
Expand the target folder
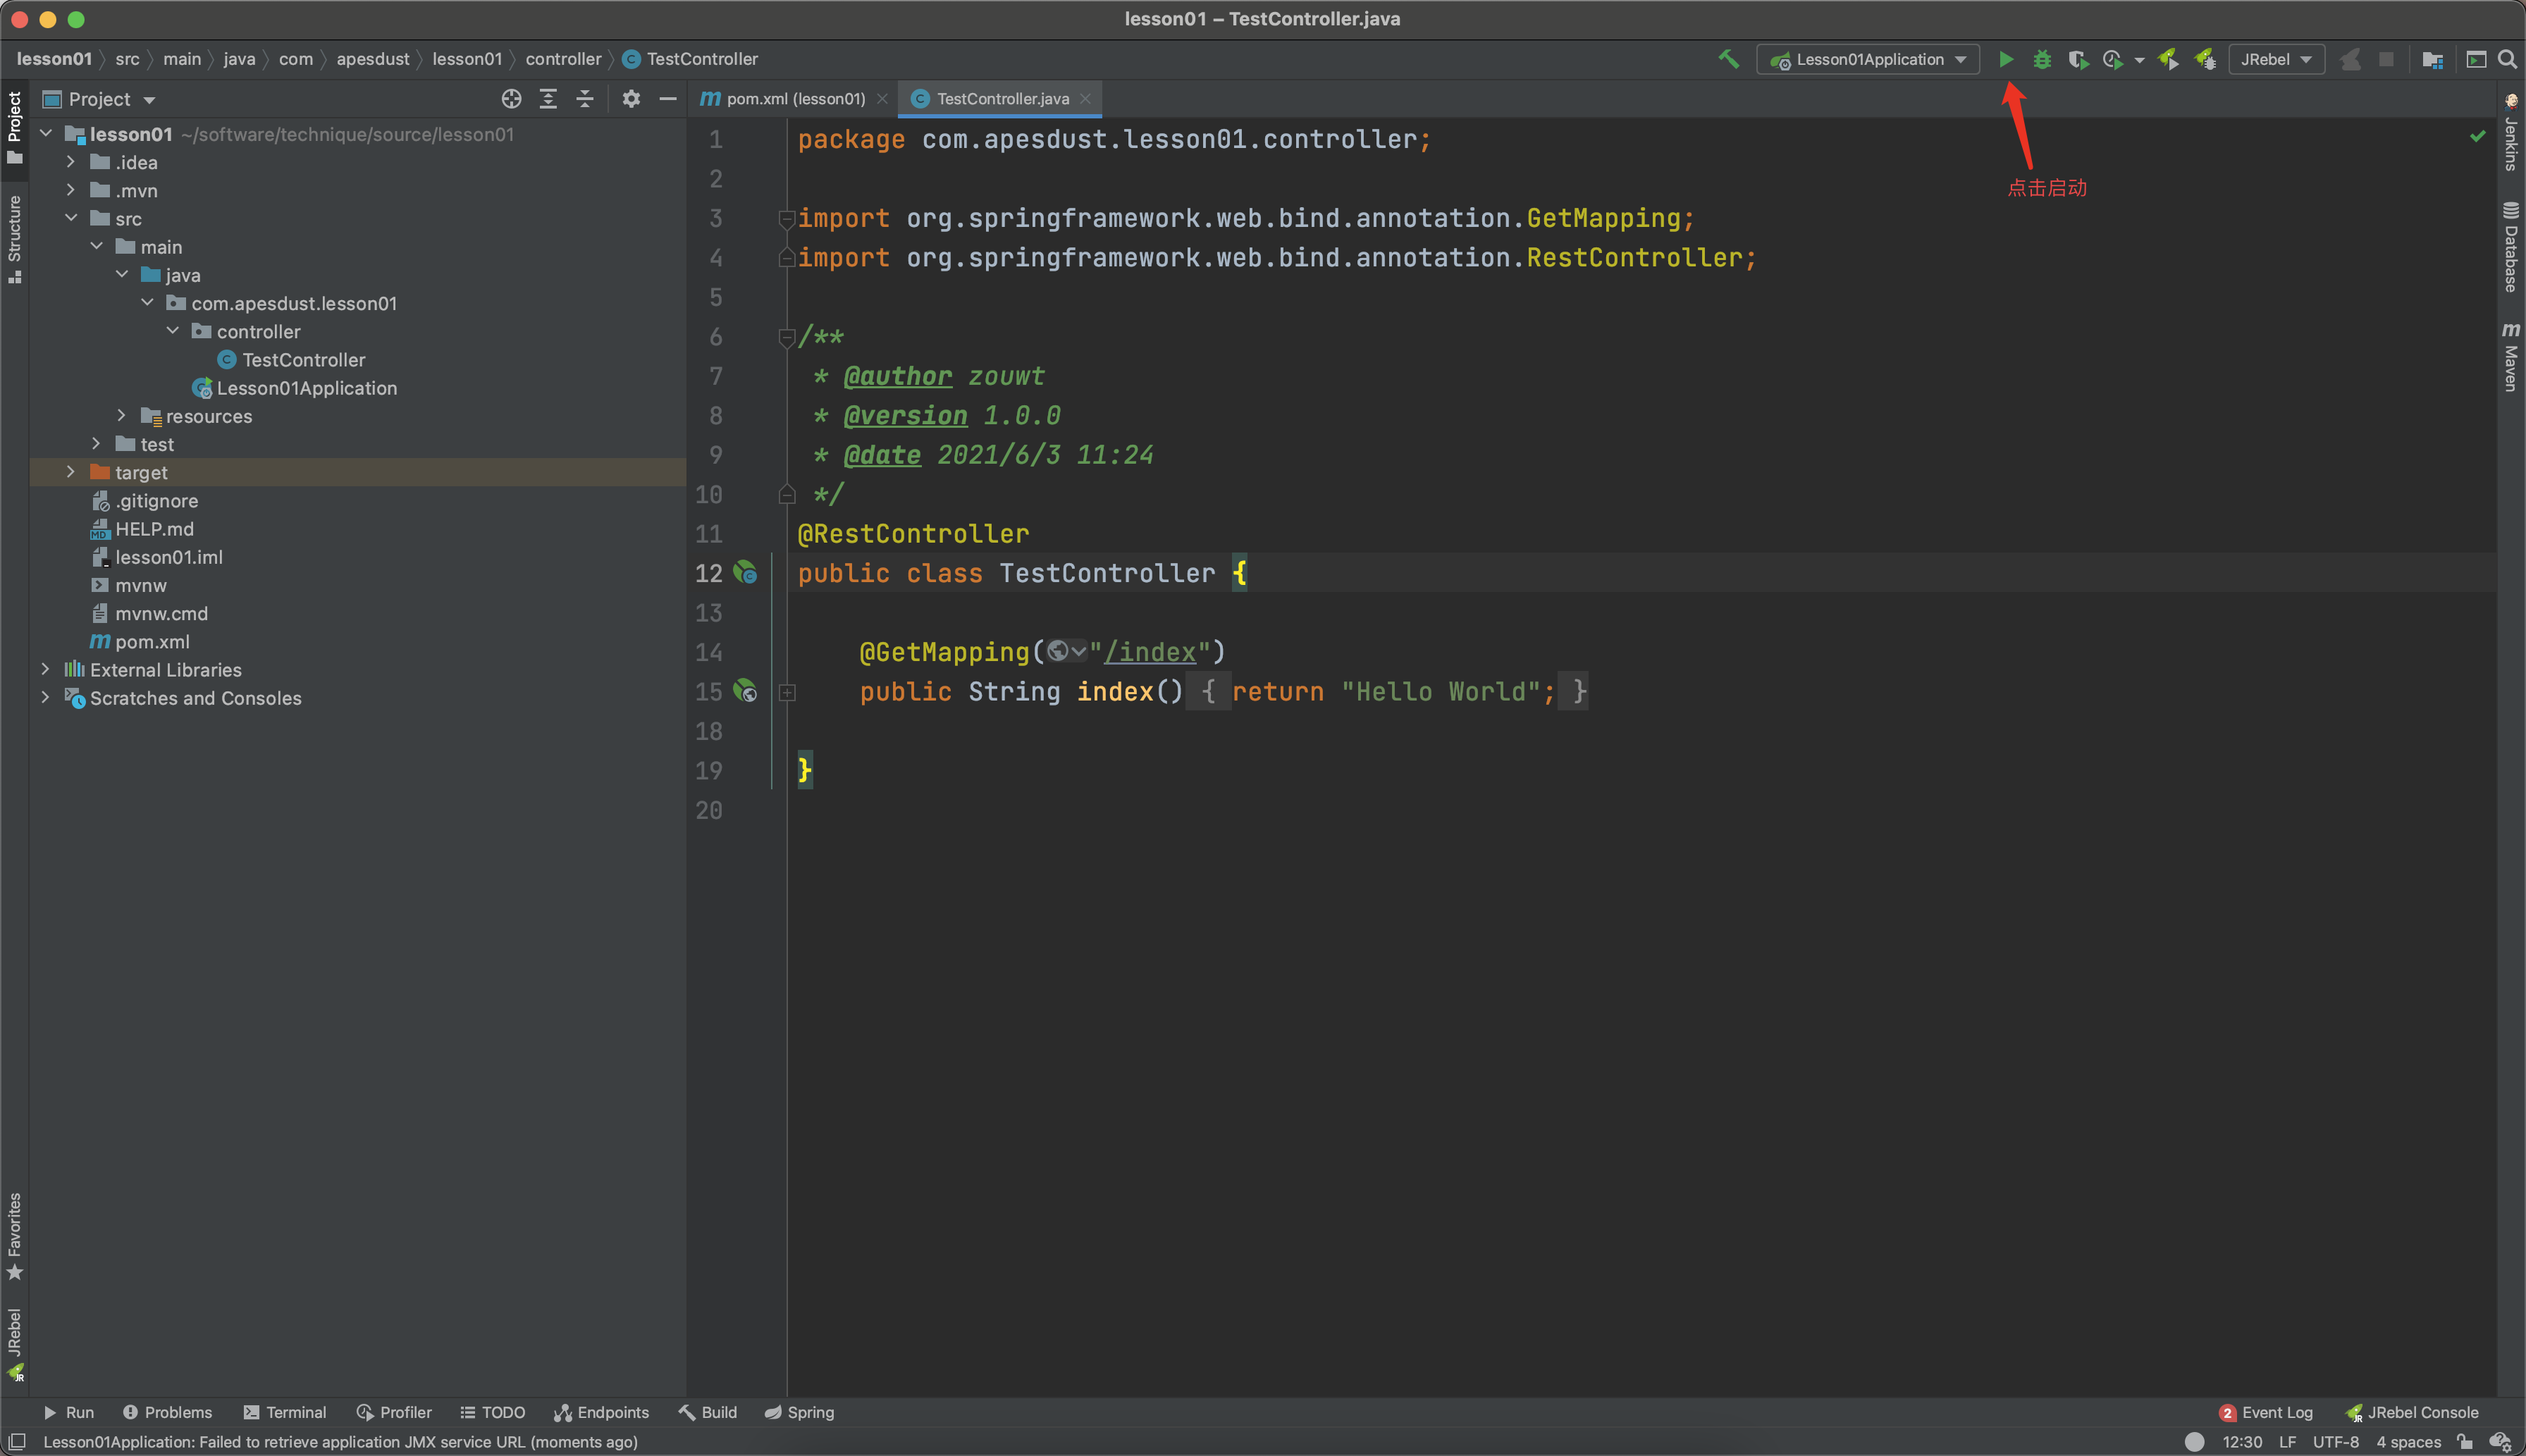71,472
